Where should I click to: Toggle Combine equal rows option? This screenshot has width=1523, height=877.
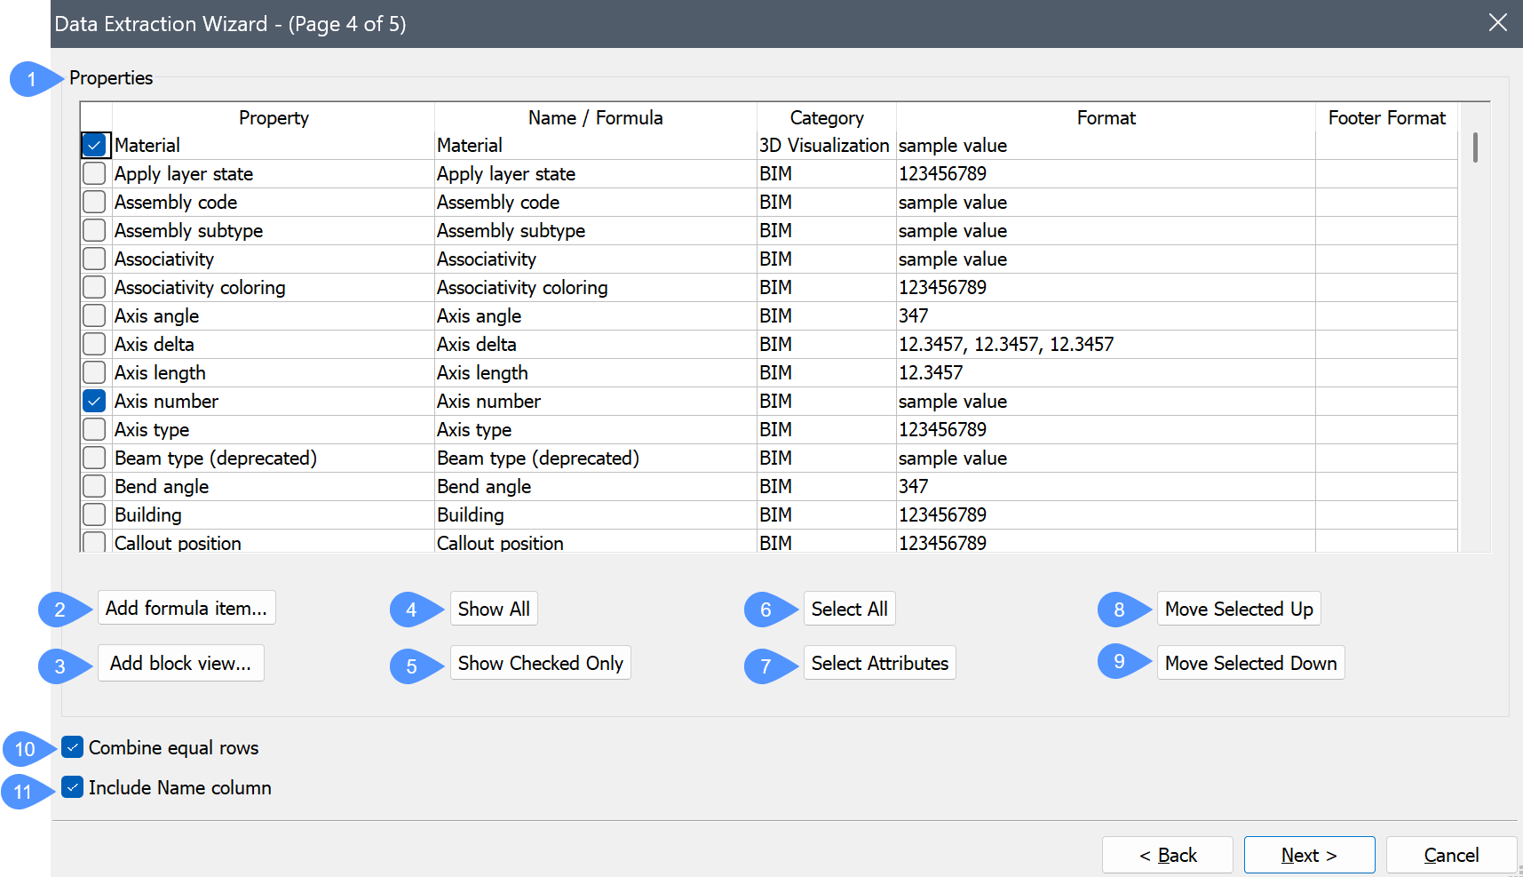(73, 748)
